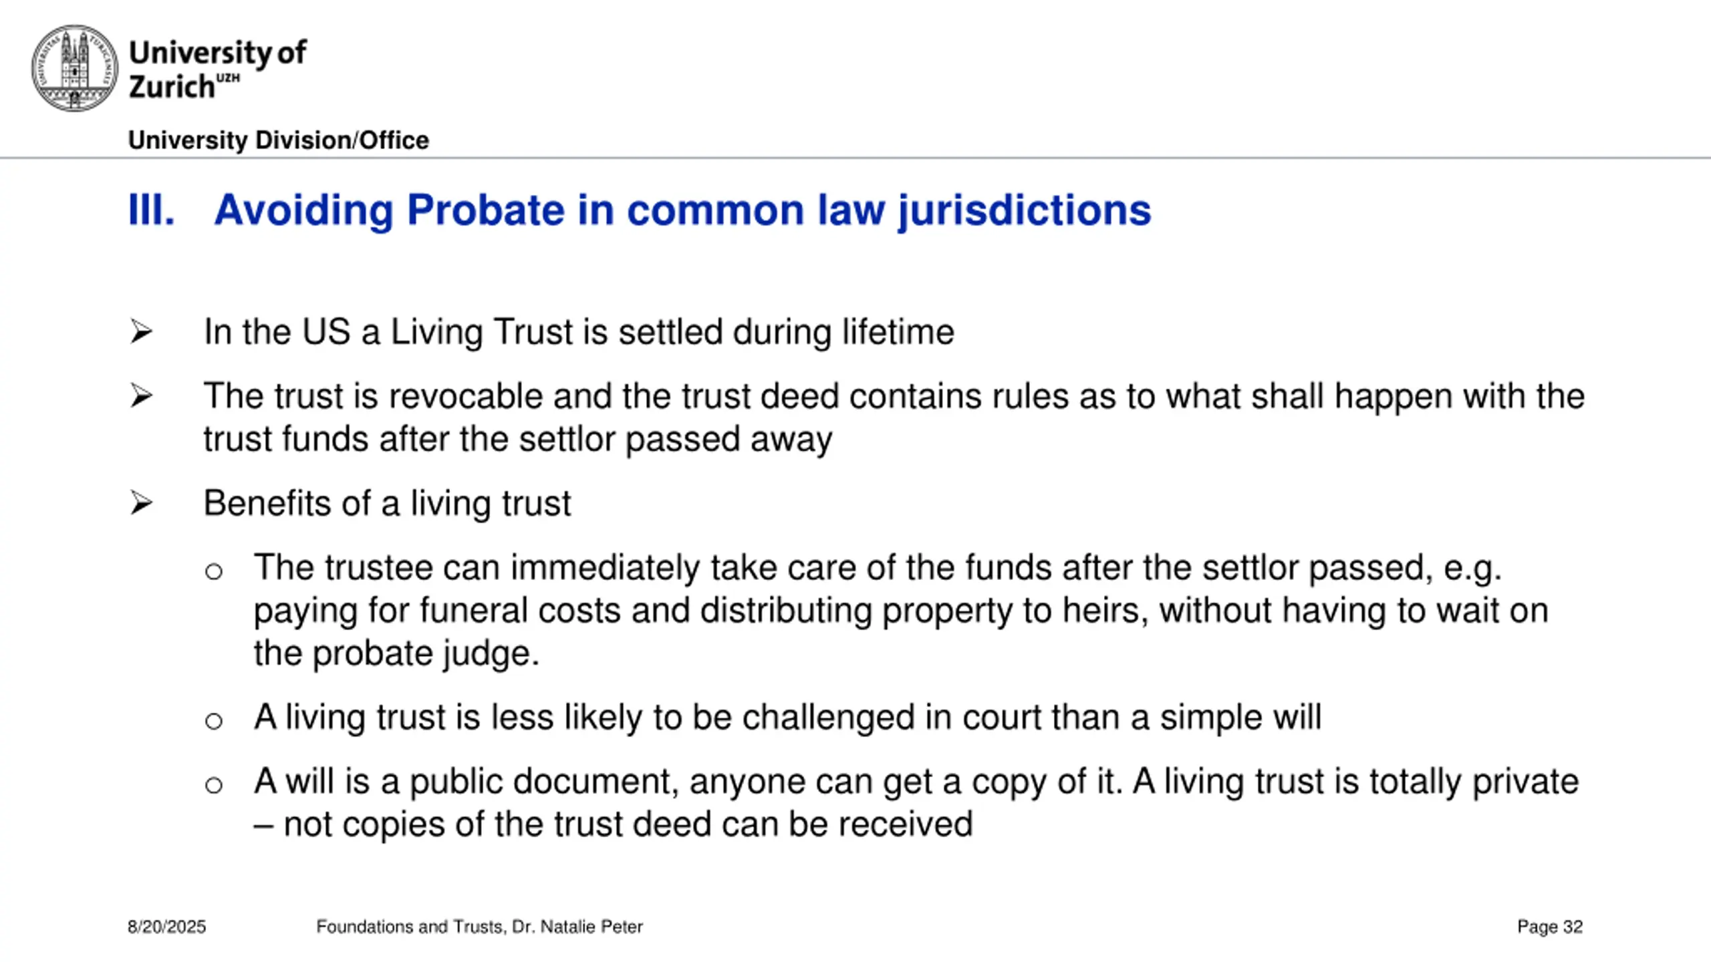Click the 'trust funds after the settlor passed away' line
The height and width of the screenshot is (962, 1711).
(518, 440)
